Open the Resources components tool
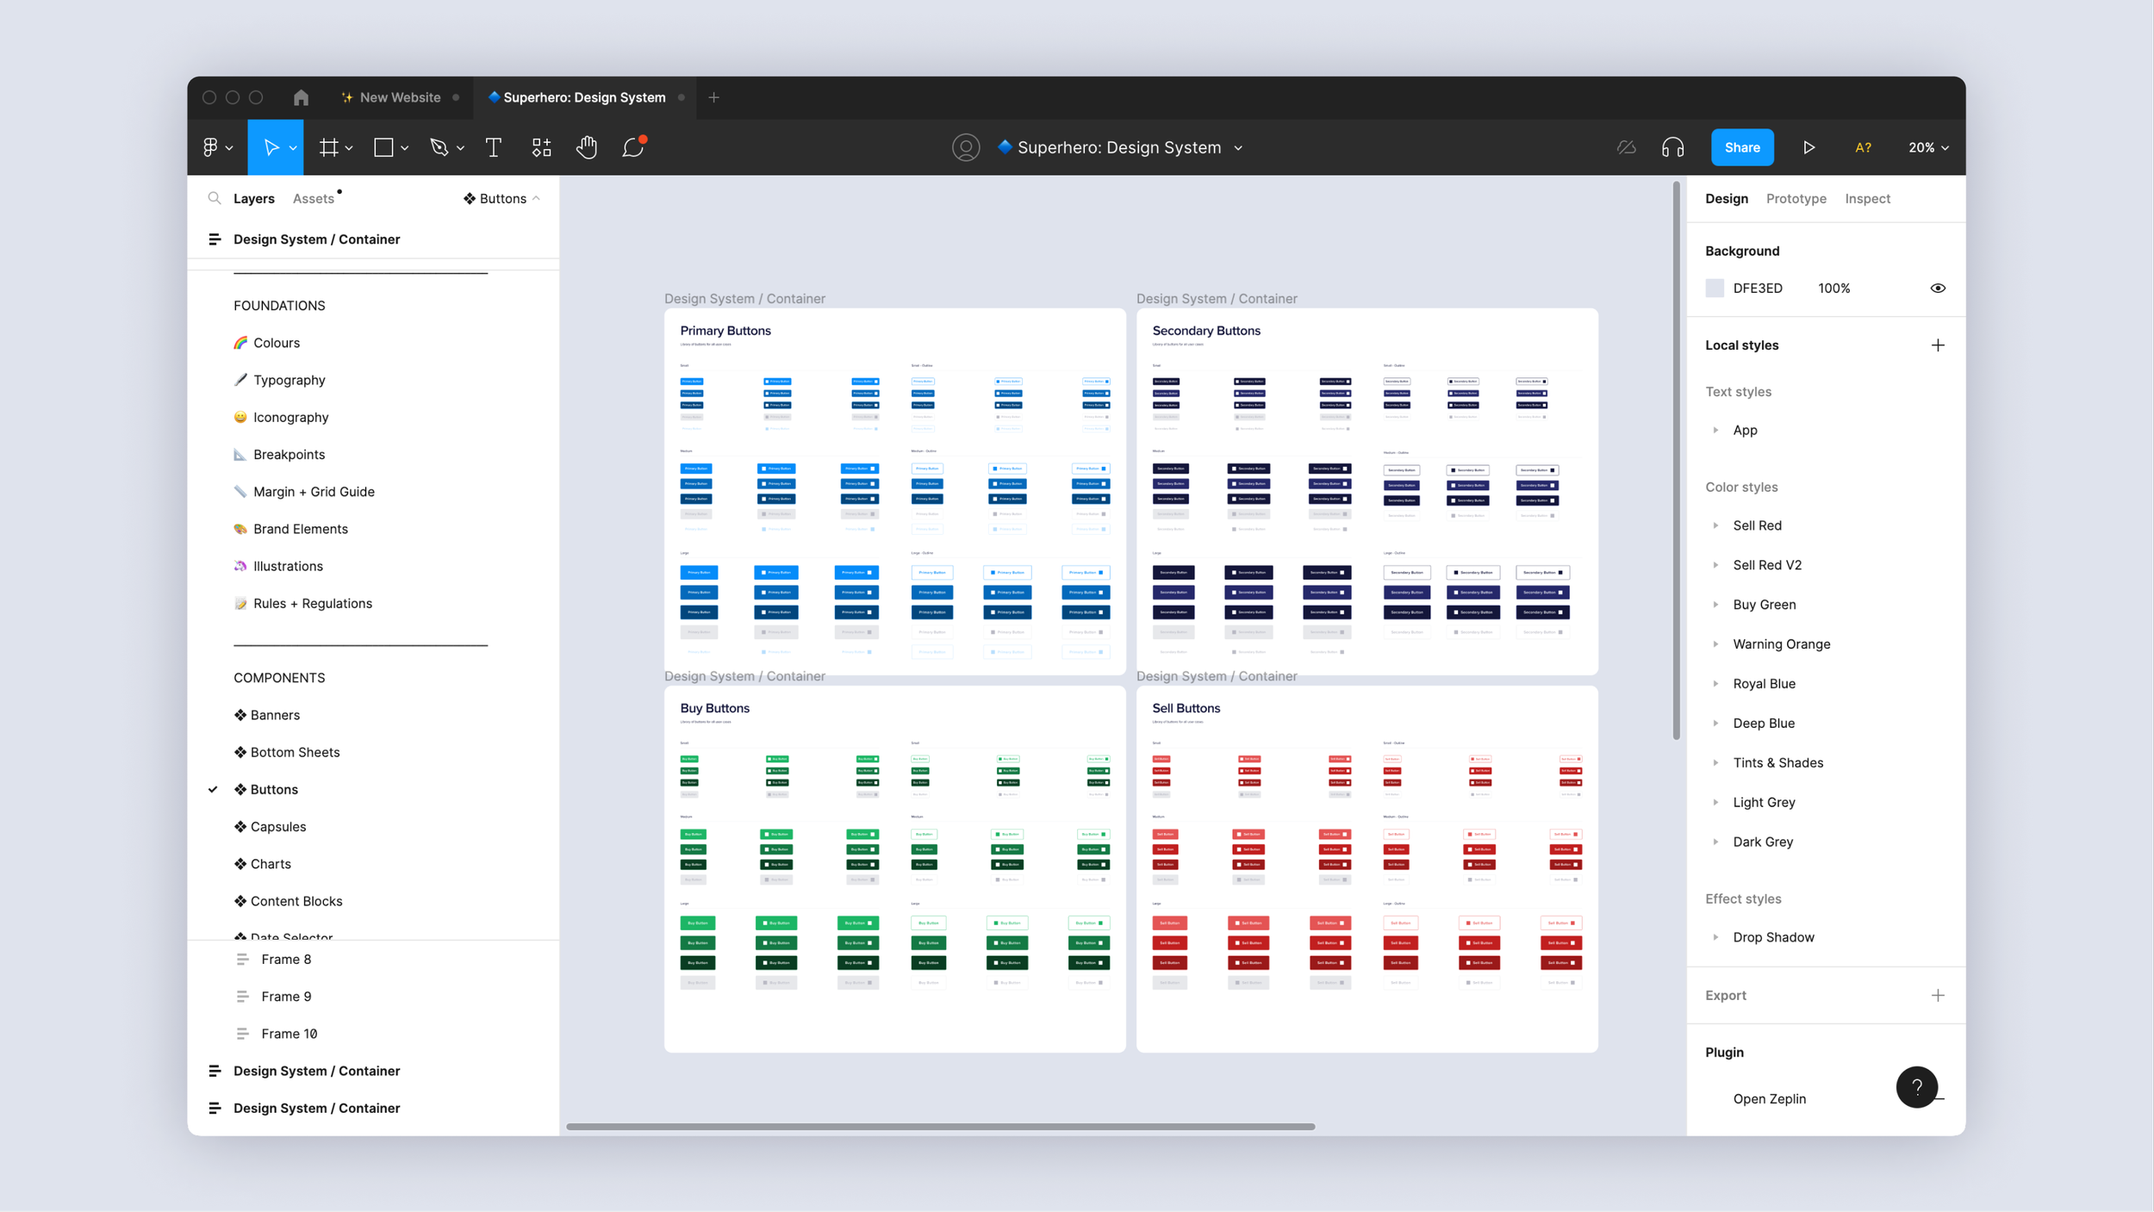This screenshot has height=1212, width=2154. click(541, 147)
